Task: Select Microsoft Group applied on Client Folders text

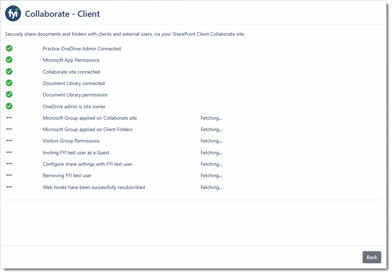Action: 88,130
